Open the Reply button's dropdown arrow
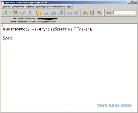138x113 pixels. pos(10,13)
